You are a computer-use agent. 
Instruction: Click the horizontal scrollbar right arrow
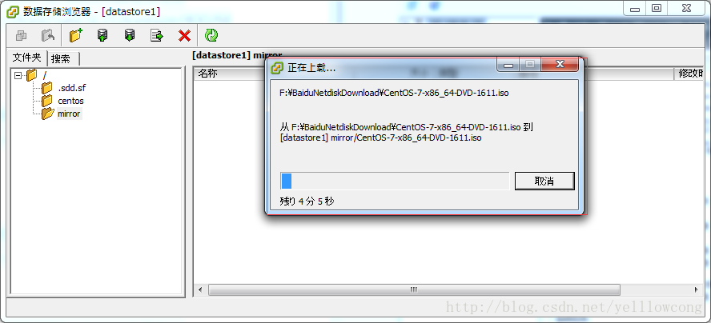point(697,289)
